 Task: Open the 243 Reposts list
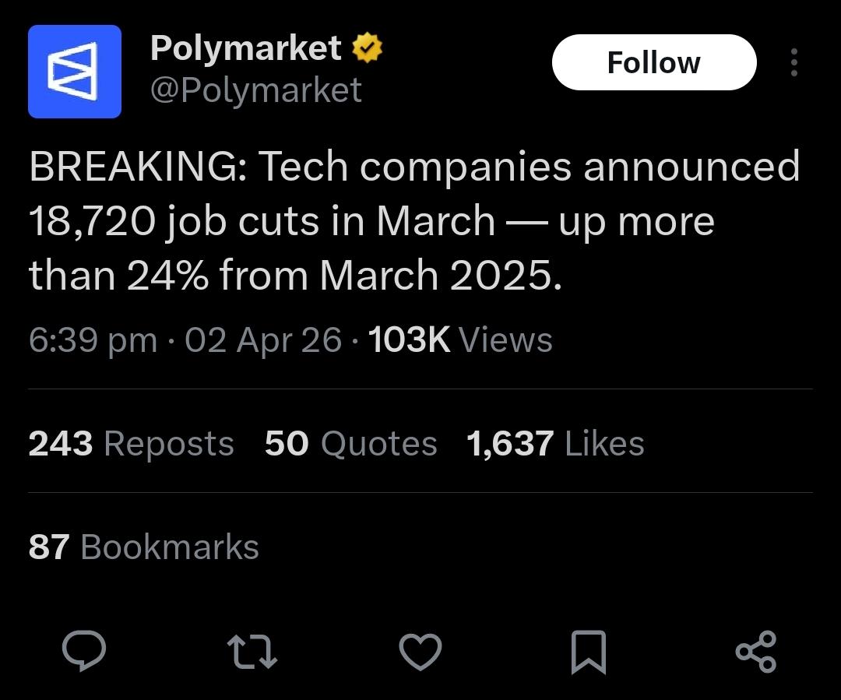(130, 443)
